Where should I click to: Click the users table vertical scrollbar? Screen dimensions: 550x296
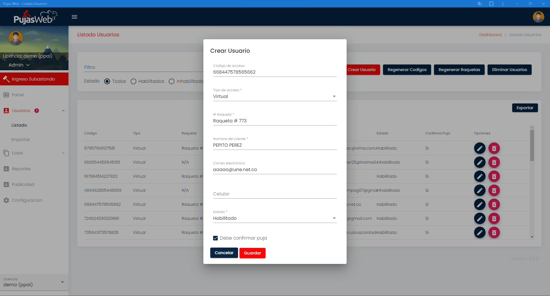[x=532, y=146]
